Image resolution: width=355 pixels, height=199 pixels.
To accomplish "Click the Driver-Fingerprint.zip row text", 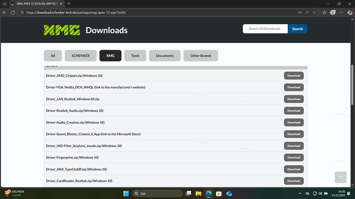I will pyautogui.click(x=72, y=157).
